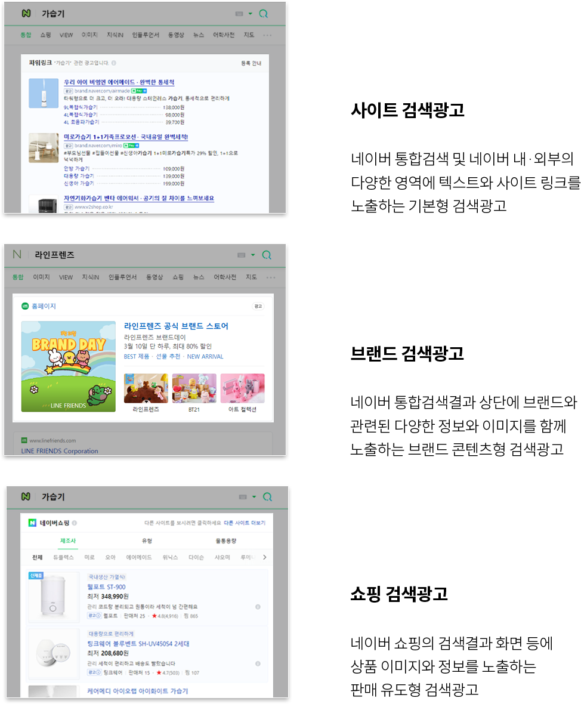Show more brands with the right chevron
This screenshot has width=581, height=704.
[264, 557]
